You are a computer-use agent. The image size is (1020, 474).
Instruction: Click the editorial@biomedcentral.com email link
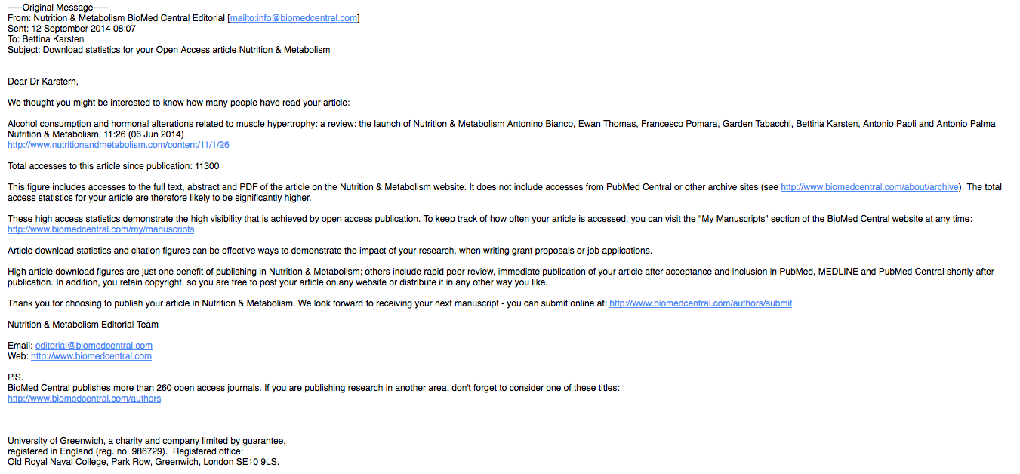click(x=94, y=346)
